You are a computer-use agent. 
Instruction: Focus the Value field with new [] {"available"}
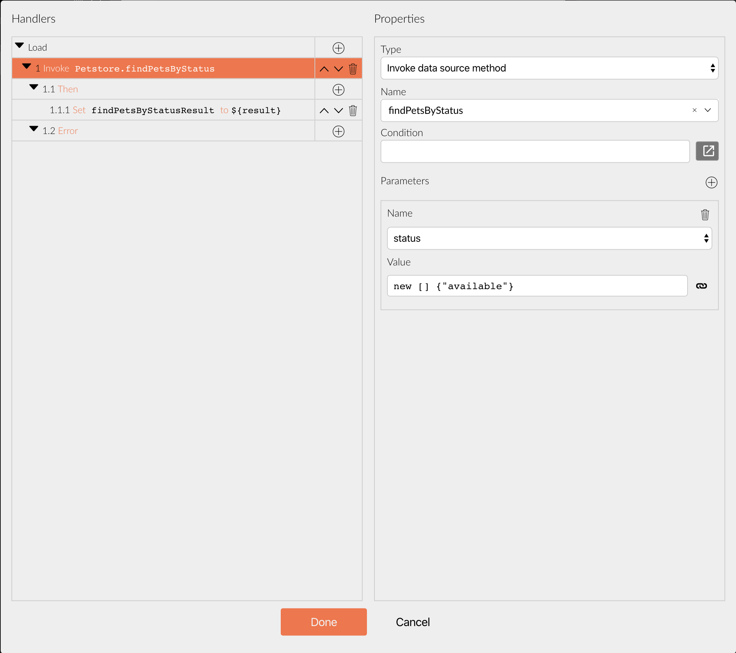(537, 286)
